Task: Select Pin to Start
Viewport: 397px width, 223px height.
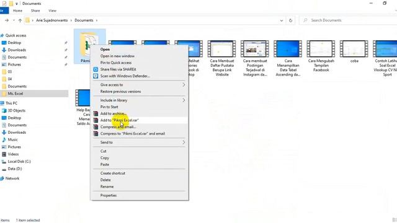Action: tap(109, 107)
